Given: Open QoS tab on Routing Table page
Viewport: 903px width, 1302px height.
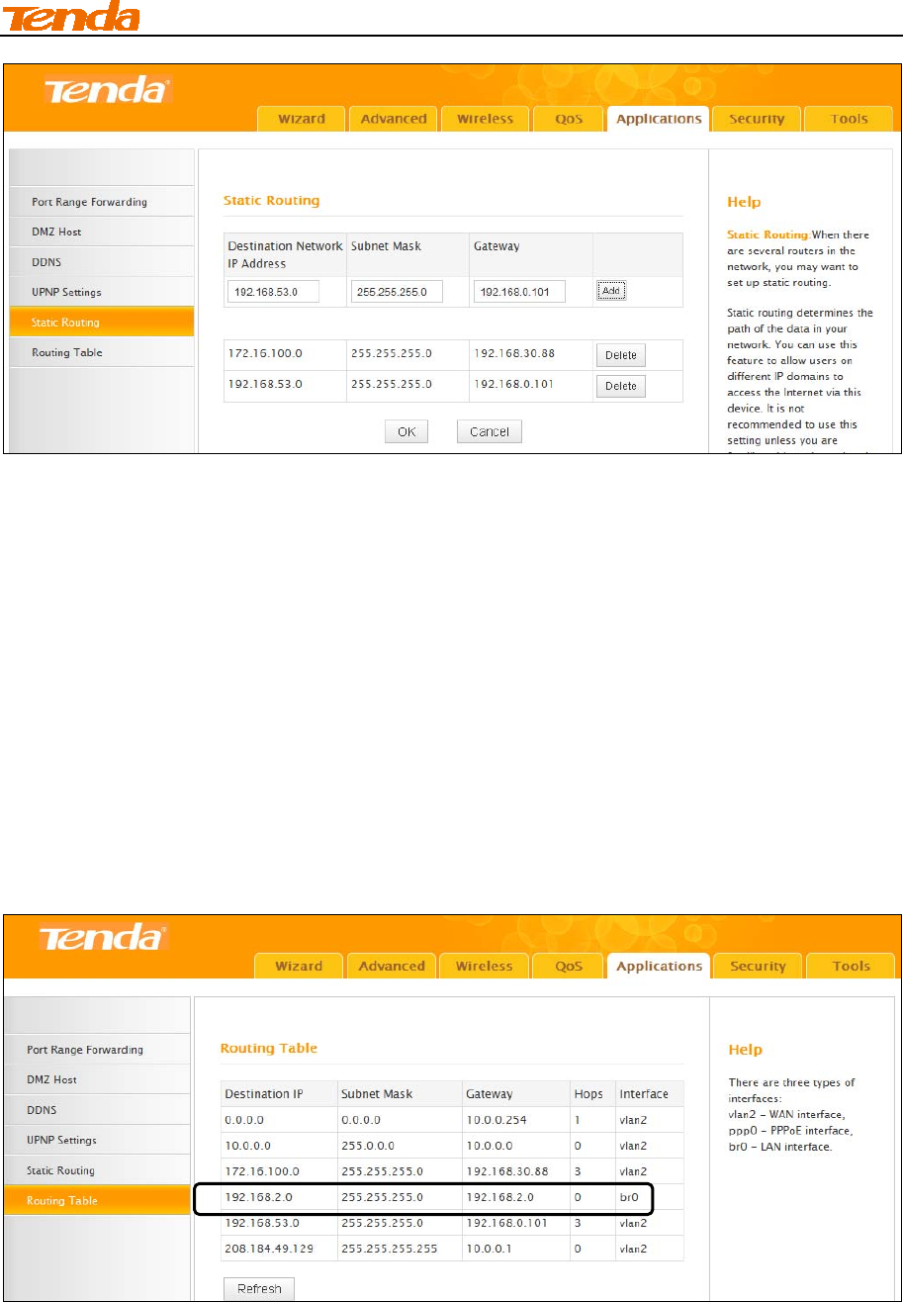Looking at the screenshot, I should pyautogui.click(x=569, y=966).
